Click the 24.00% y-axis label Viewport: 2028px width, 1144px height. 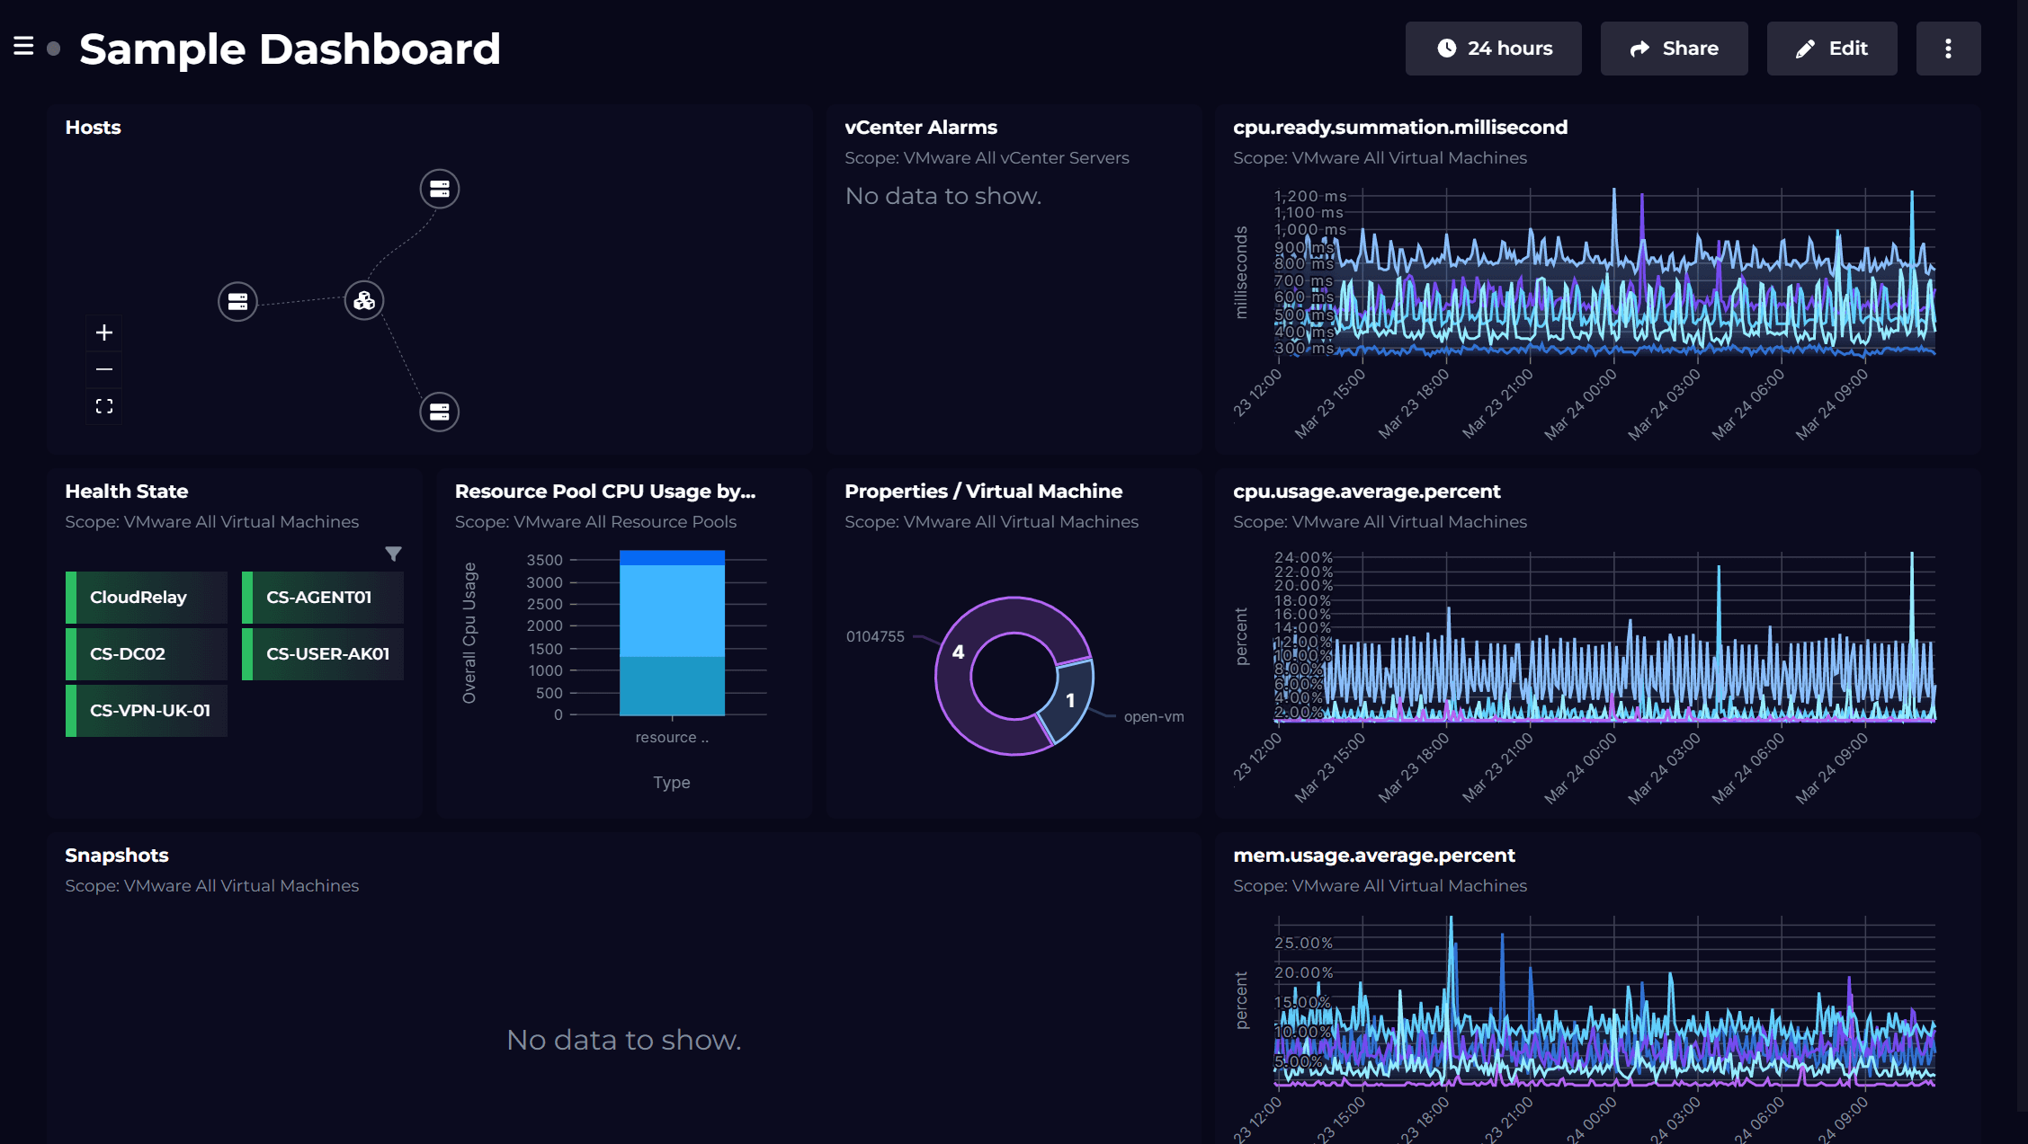(1303, 558)
